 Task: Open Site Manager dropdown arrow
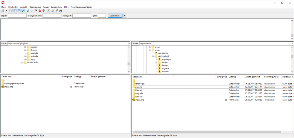6,11
